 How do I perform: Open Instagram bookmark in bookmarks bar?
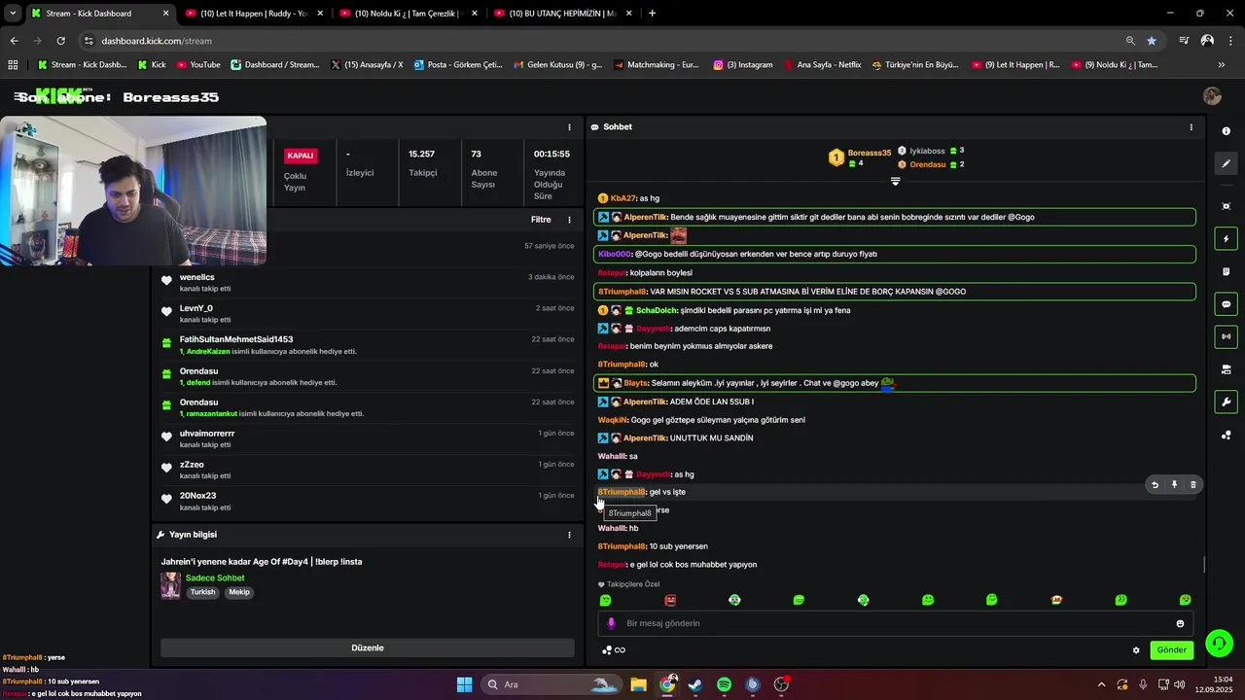pos(743,65)
